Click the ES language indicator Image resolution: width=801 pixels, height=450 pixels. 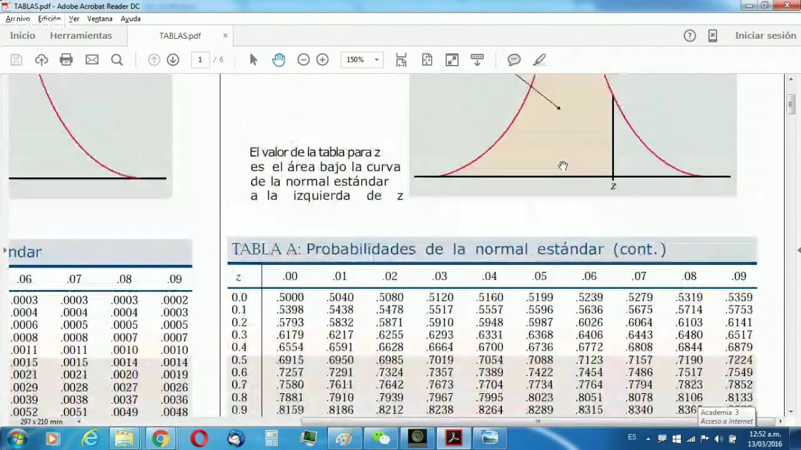[632, 437]
